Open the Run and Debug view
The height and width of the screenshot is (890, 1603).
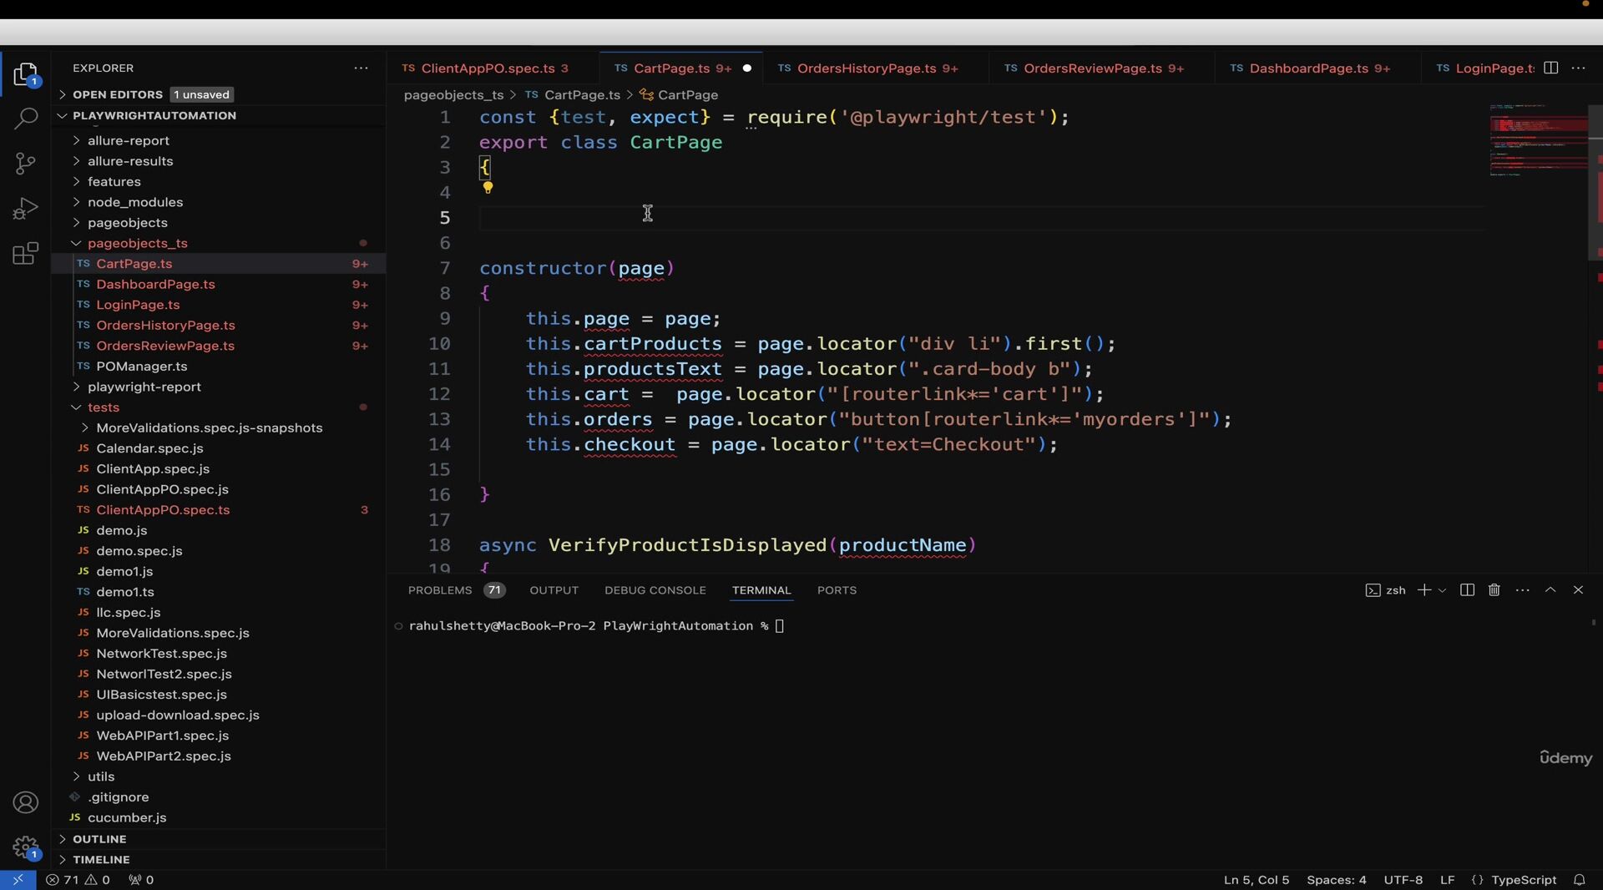tap(26, 208)
